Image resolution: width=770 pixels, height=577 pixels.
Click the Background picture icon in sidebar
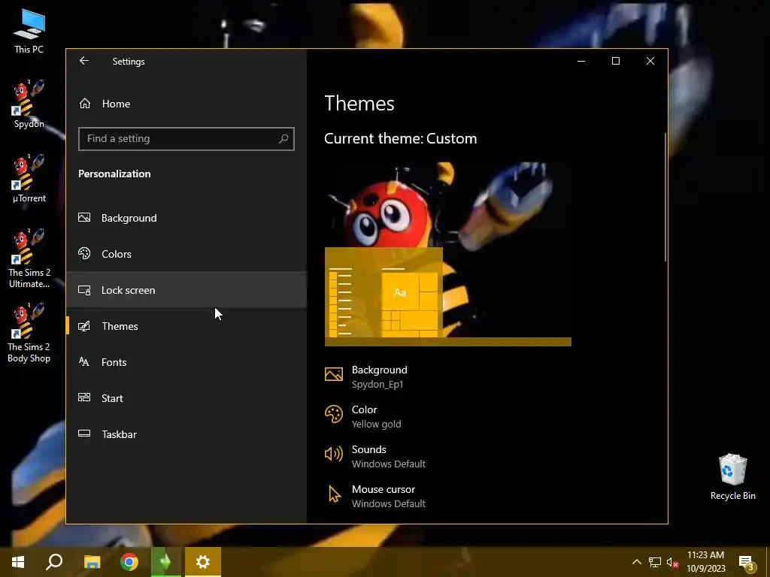tap(84, 217)
